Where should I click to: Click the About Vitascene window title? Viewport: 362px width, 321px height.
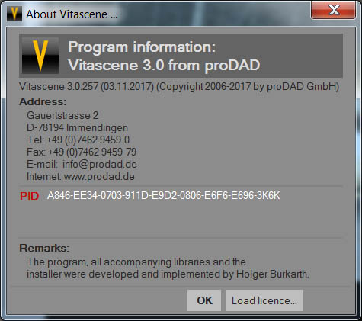point(72,14)
